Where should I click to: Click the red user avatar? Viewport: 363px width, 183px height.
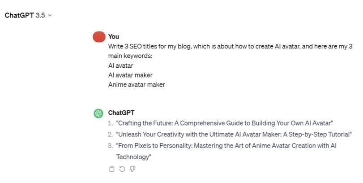[x=98, y=37]
